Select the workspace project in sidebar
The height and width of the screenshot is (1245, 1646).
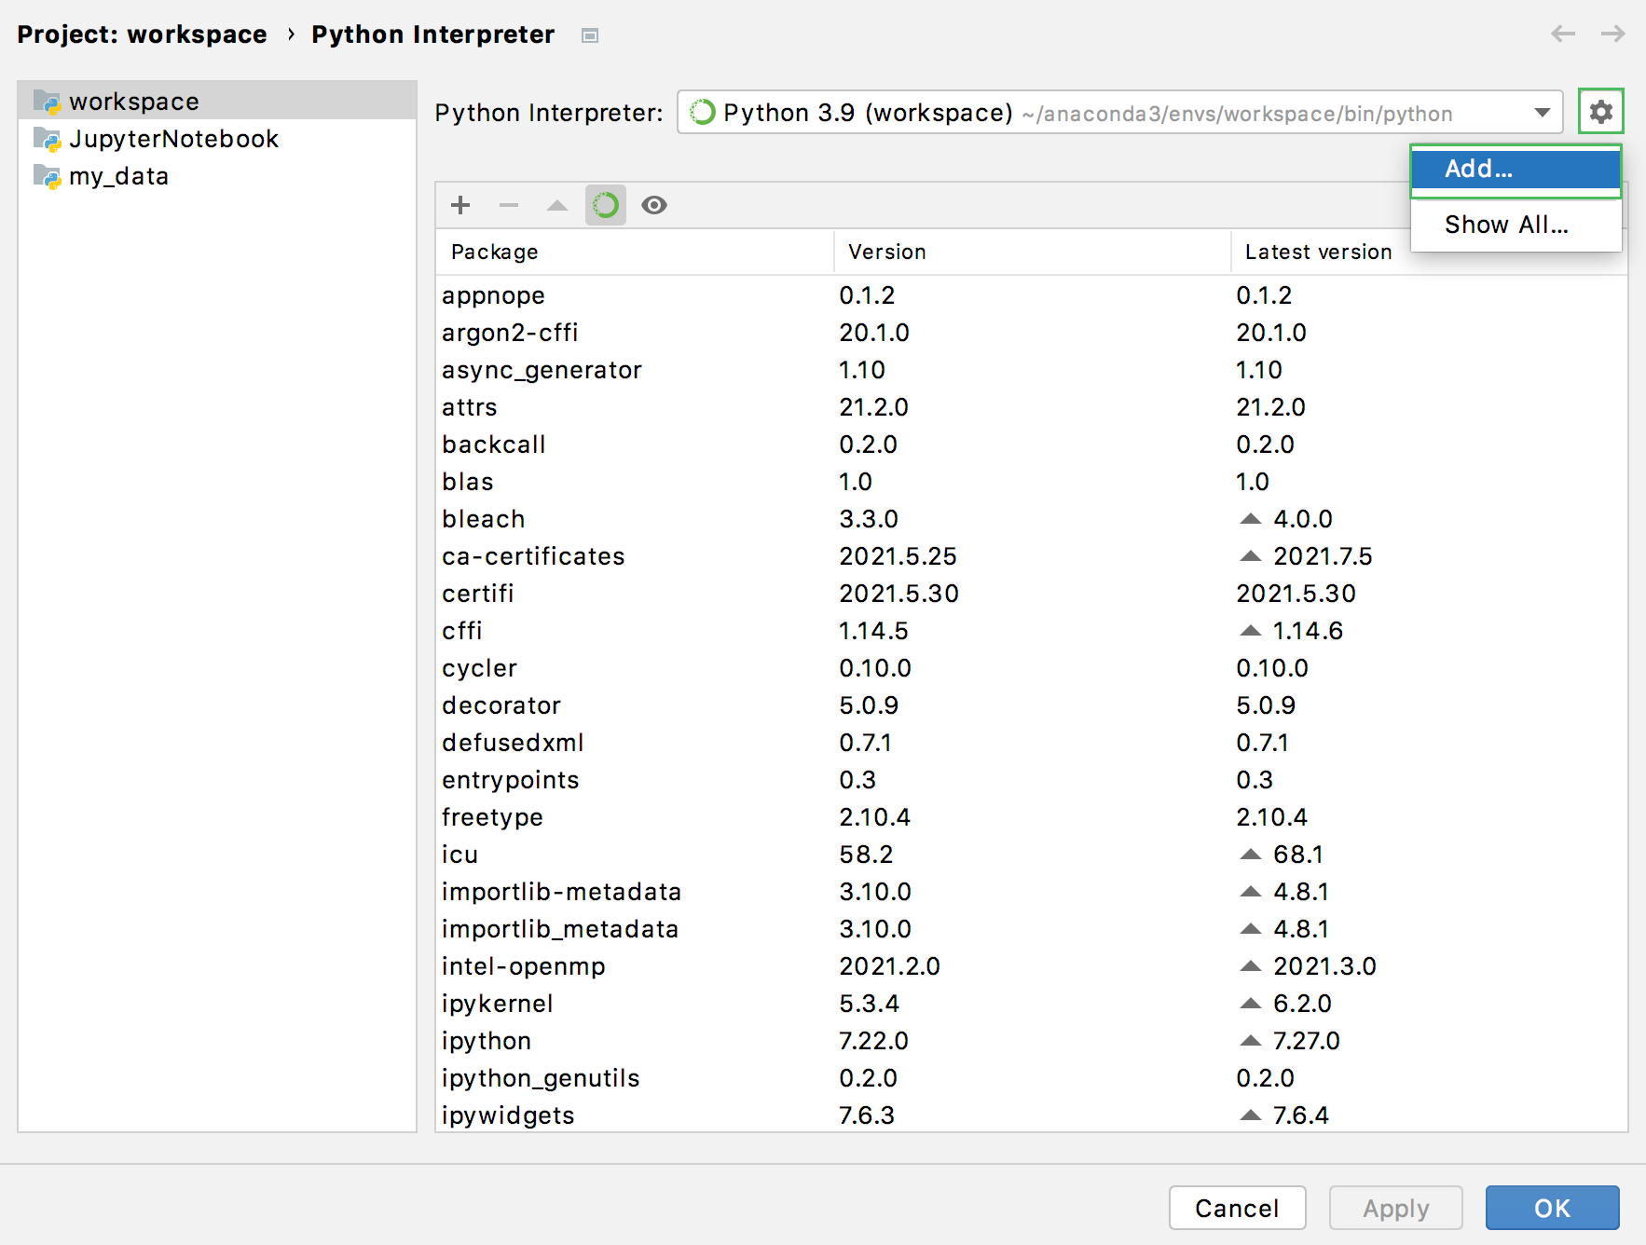pos(134,101)
